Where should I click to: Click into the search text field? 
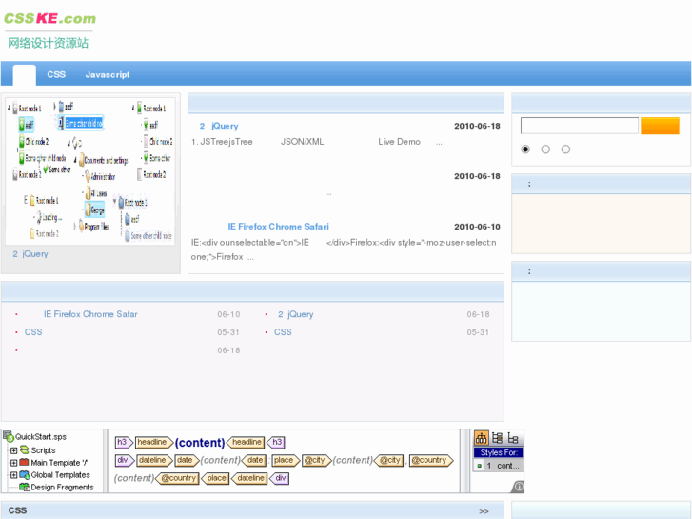tap(580, 126)
